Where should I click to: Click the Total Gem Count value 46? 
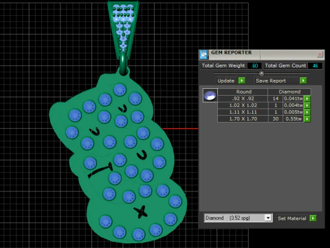click(x=315, y=65)
